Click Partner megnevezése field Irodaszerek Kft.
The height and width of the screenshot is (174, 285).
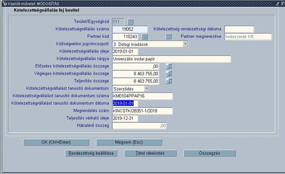coord(248,37)
